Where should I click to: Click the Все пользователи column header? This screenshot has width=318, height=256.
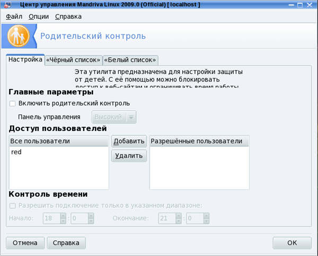click(59, 141)
